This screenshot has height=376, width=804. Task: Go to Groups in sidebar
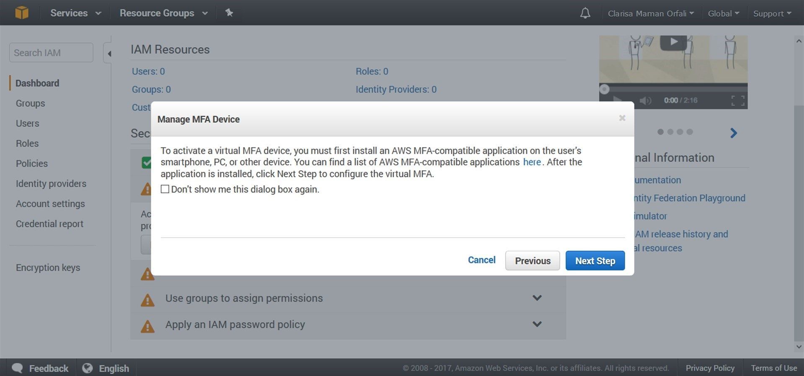pos(30,103)
